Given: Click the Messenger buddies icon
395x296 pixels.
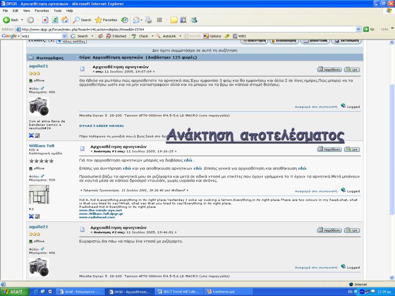Looking at the screenshot, I should click(194, 20).
